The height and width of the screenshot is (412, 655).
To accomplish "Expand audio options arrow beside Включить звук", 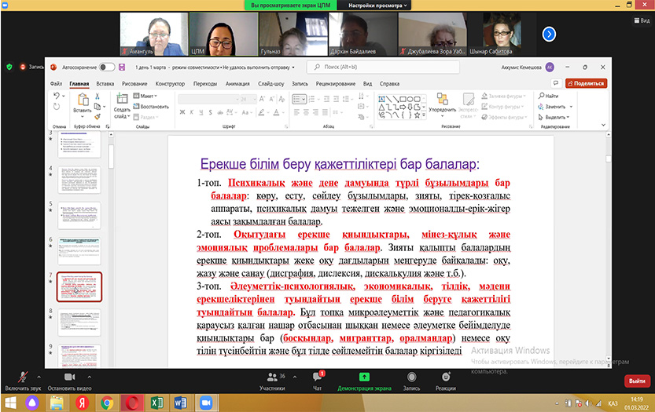I will (x=39, y=376).
